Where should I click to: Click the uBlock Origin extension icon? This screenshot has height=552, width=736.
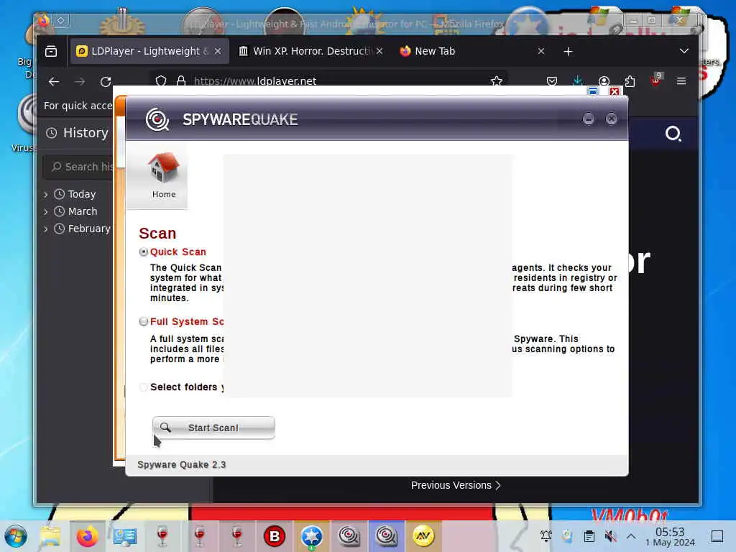click(655, 80)
